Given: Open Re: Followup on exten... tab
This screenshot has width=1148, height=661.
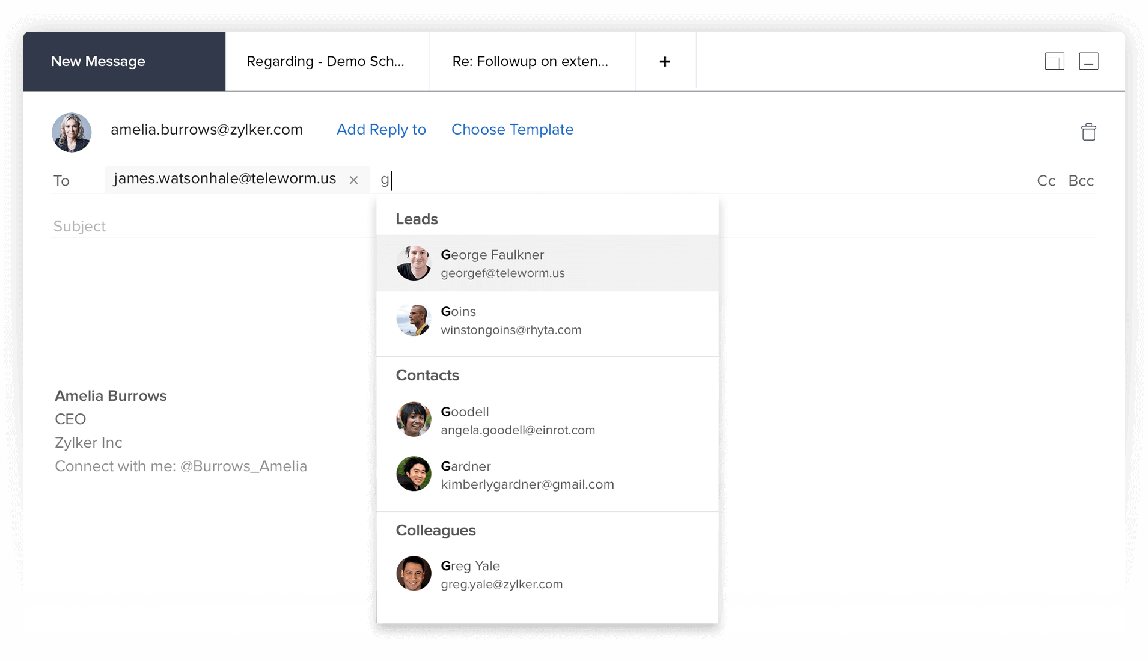Looking at the screenshot, I should tap(531, 62).
